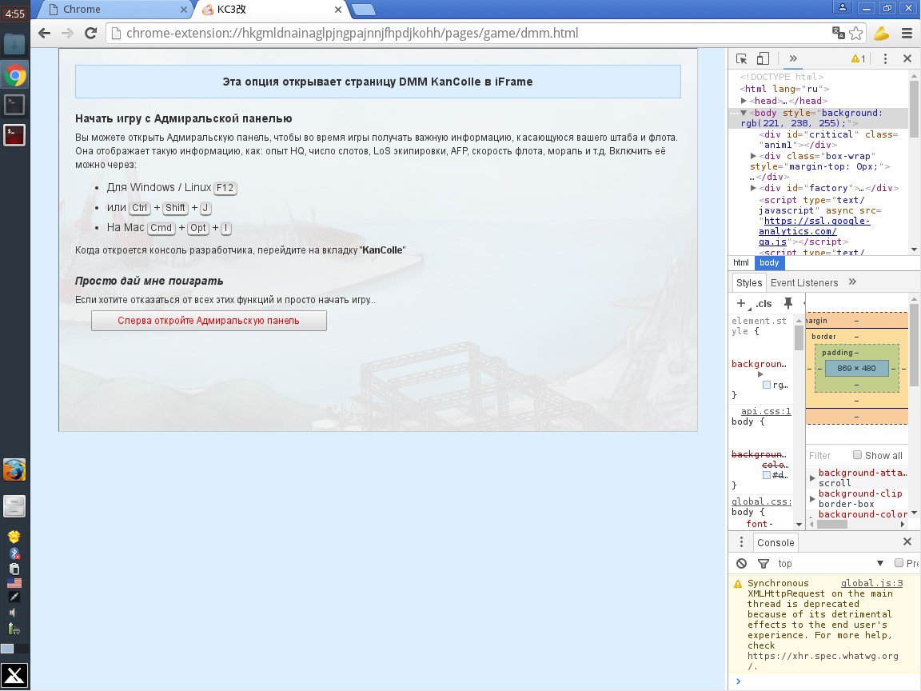Viewport: 921px width, 691px height.
Task: Click the battery power tray icon
Action: tap(14, 629)
